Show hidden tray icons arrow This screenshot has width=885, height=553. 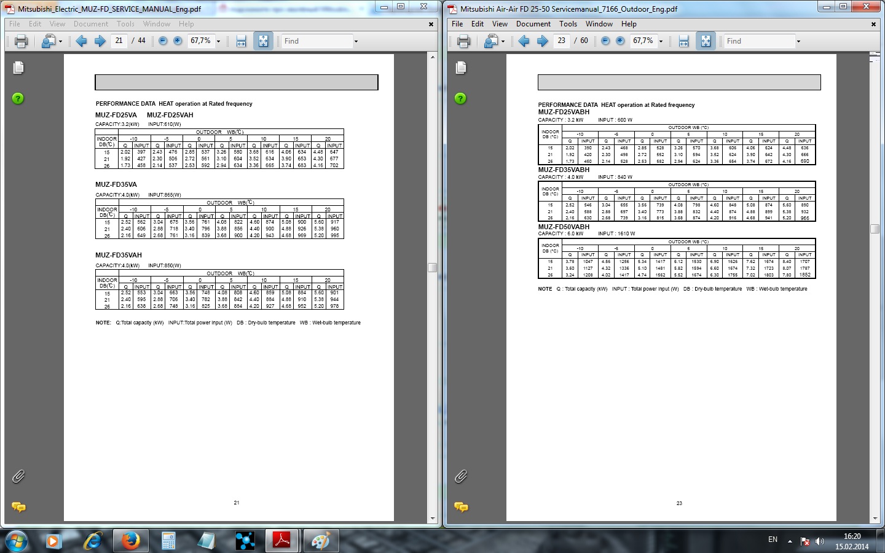tap(790, 541)
